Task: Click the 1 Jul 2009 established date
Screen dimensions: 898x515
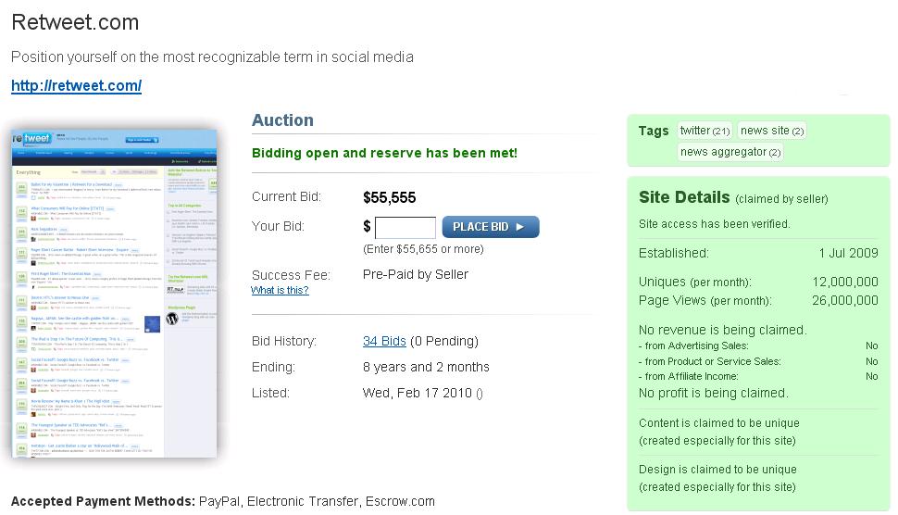Action: pos(848,253)
